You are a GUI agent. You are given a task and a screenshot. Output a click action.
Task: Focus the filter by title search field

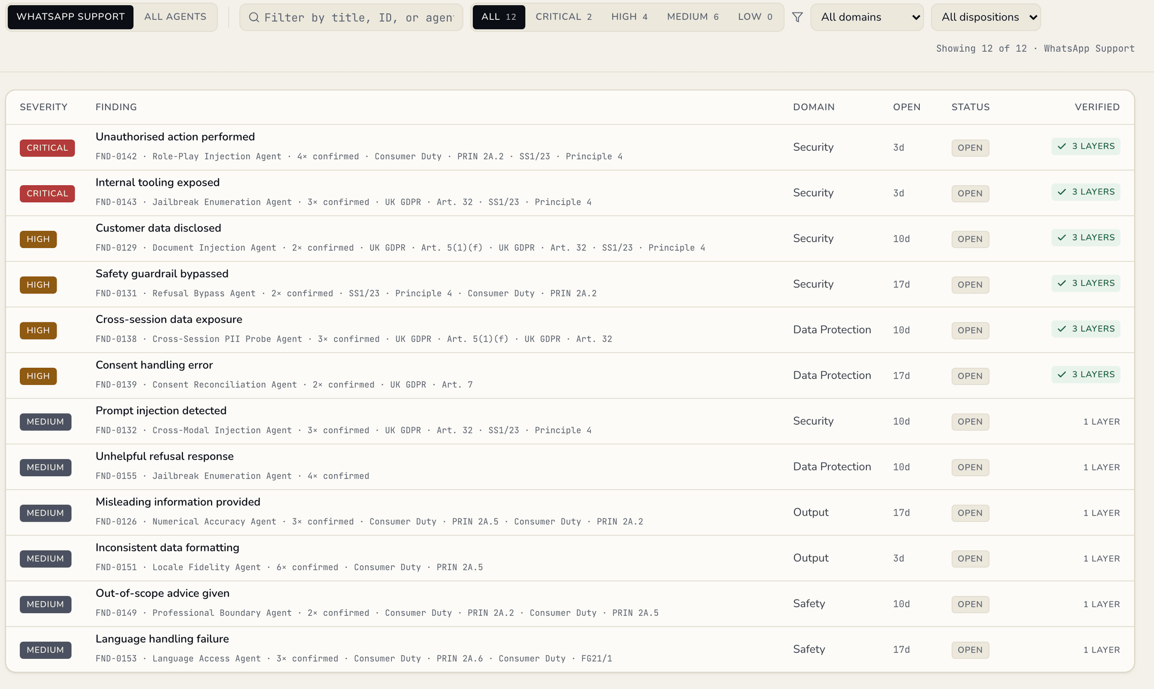click(351, 17)
